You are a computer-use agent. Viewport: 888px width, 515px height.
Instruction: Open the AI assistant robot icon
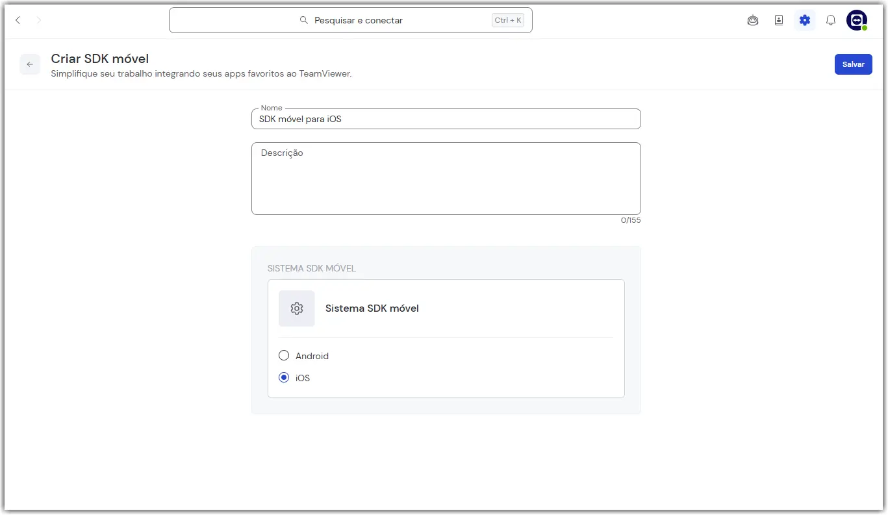point(753,20)
